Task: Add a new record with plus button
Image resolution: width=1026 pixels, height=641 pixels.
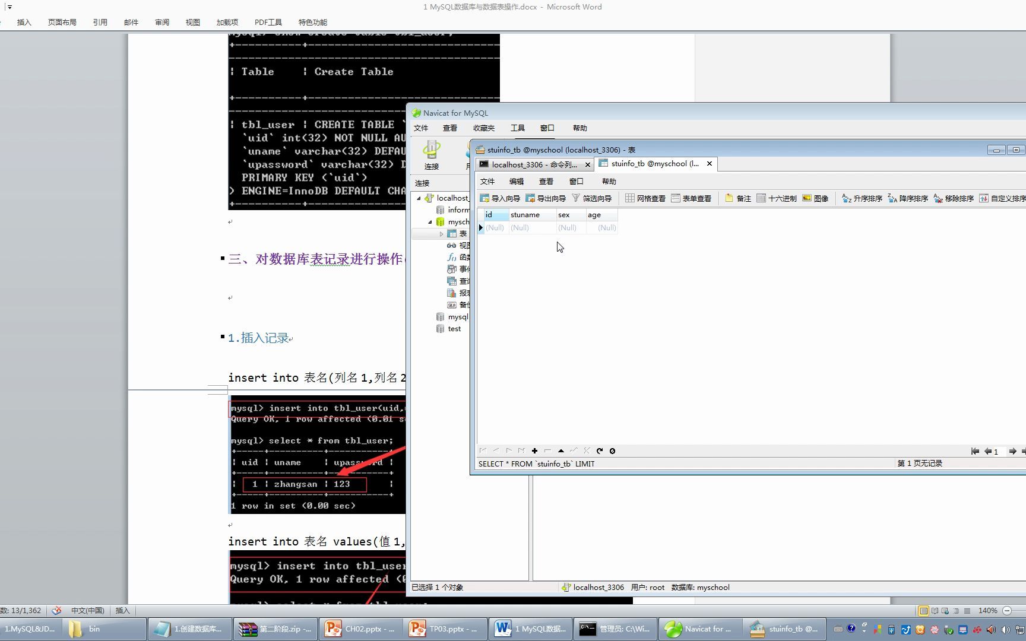Action: tap(534, 451)
